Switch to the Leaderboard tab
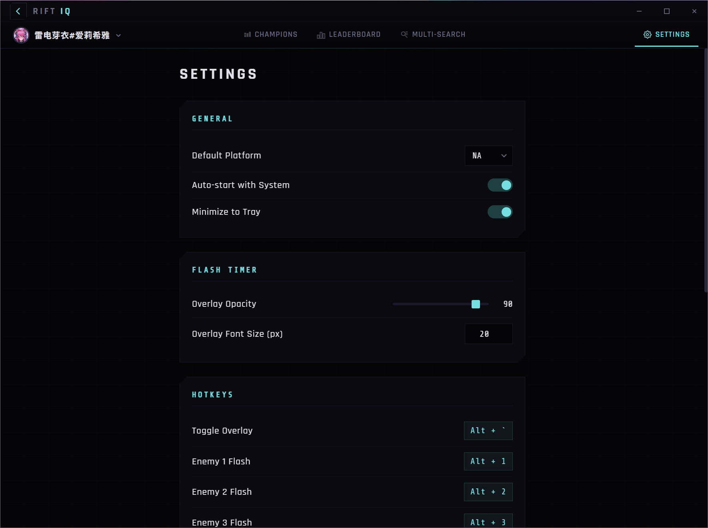 354,34
